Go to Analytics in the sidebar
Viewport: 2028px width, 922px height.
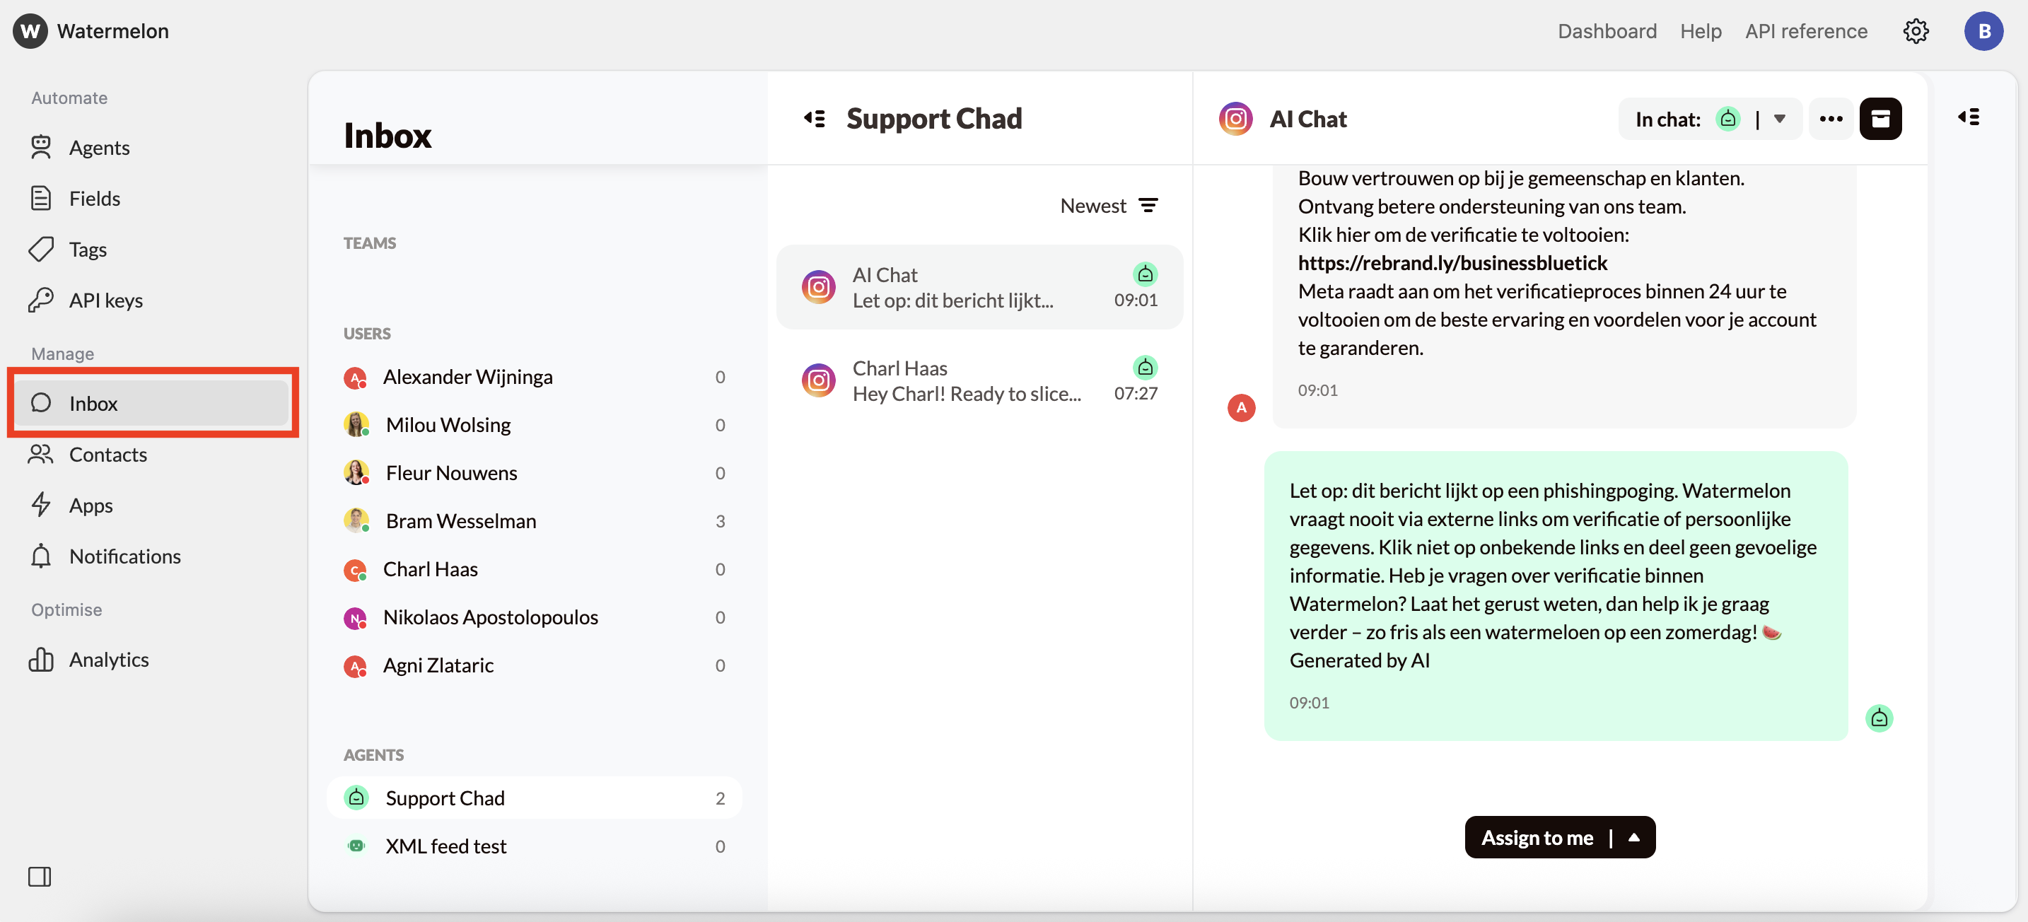pos(109,659)
